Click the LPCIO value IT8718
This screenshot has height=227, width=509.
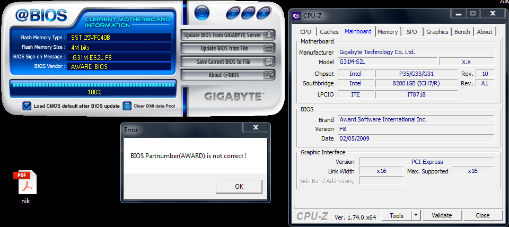pos(416,94)
